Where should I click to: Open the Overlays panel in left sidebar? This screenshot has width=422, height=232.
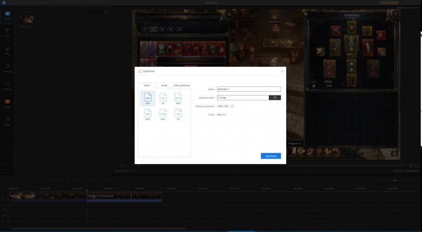click(8, 68)
